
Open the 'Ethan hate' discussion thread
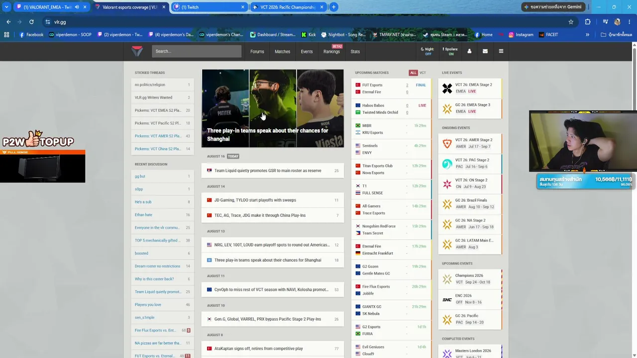tap(162, 215)
